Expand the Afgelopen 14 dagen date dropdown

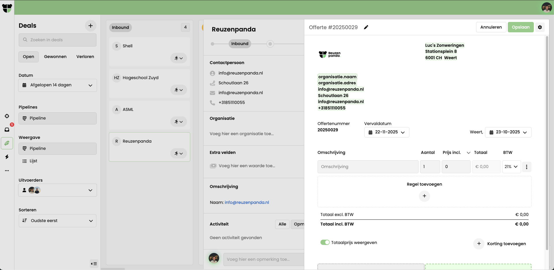[x=57, y=85]
